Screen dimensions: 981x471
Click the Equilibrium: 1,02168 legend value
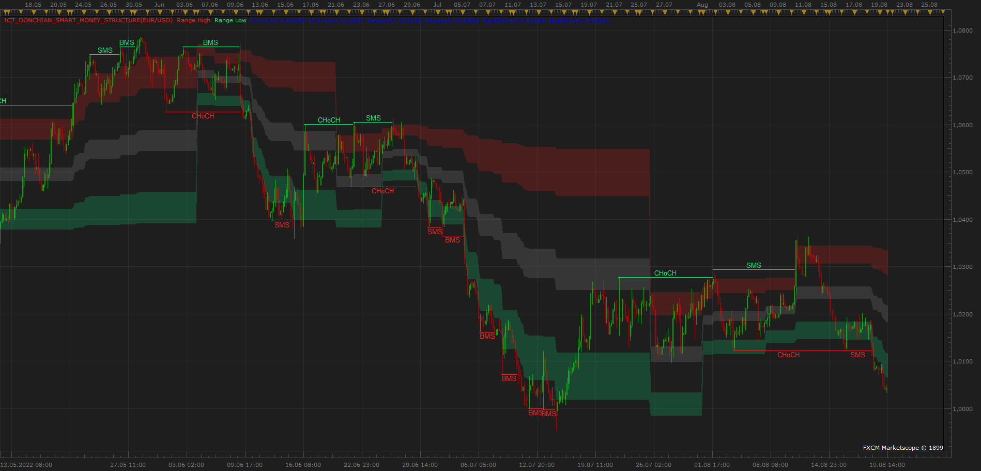pos(514,20)
